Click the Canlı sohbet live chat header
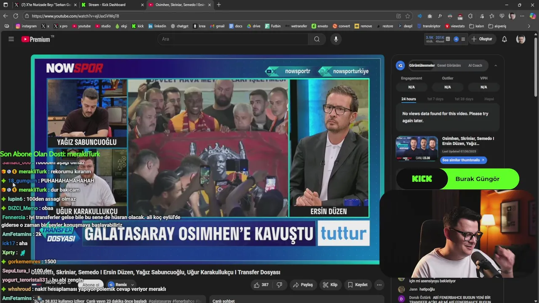Screen dimensions: 539x303 224,301
